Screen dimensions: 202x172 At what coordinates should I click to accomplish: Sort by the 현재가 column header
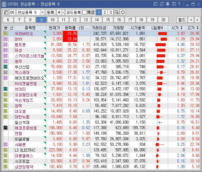55,28
